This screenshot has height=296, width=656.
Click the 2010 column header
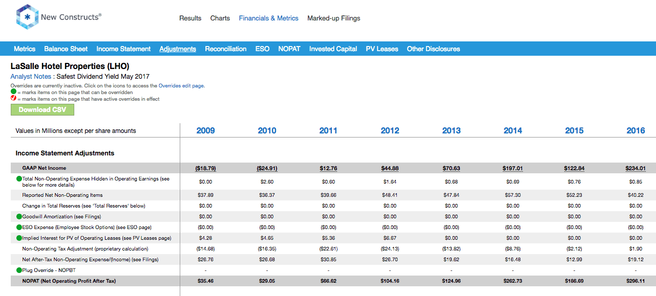(267, 130)
